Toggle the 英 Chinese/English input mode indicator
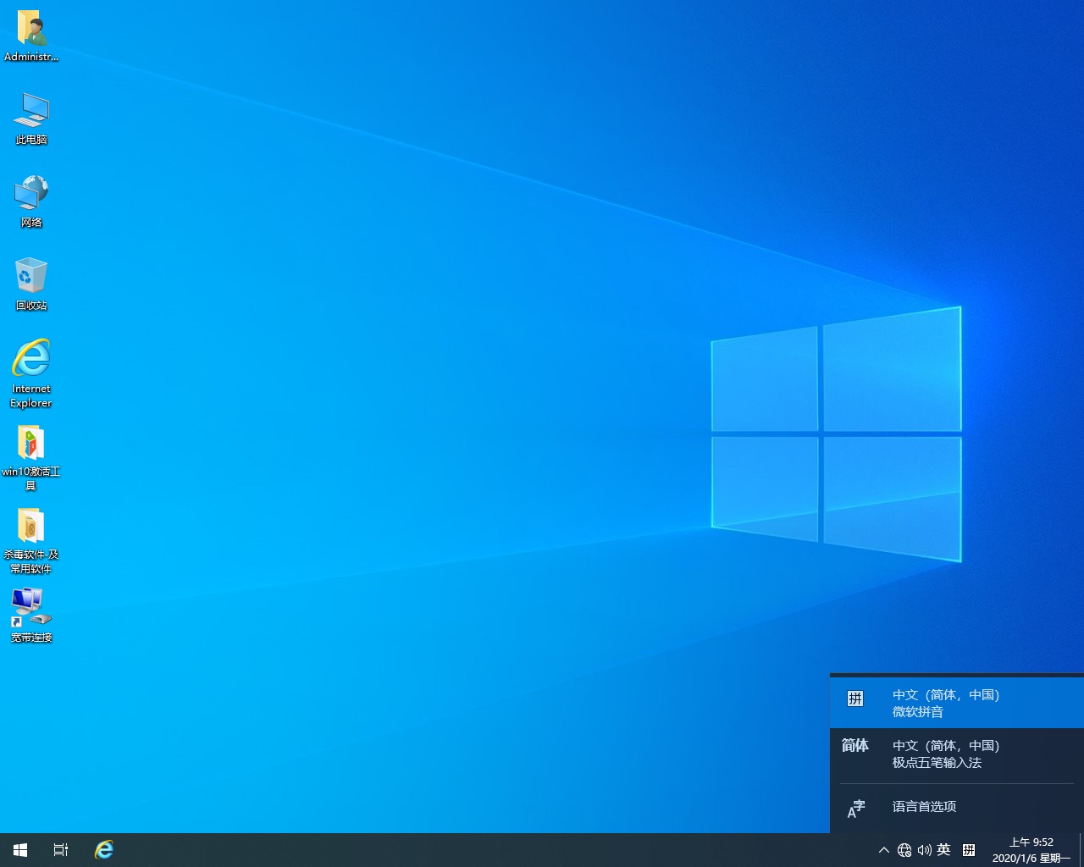This screenshot has height=867, width=1084. point(944,850)
